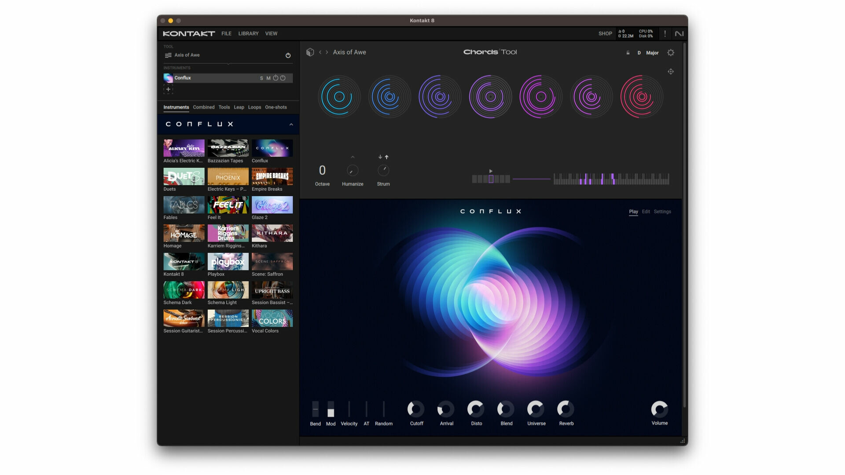
Task: Click the tool list icon beside Axis of Awe
Action: pyautogui.click(x=168, y=55)
